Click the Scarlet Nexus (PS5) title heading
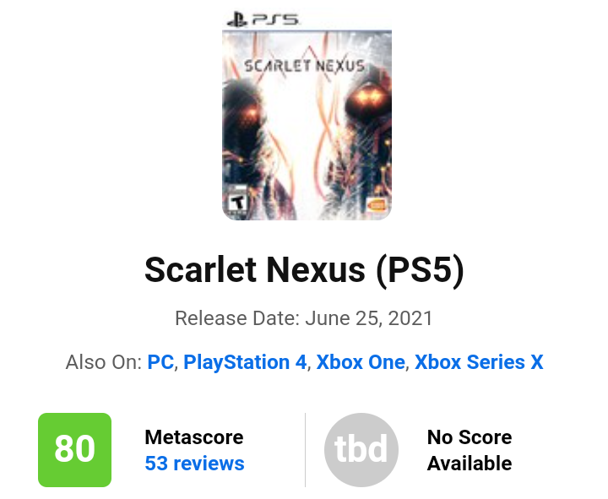 [x=304, y=269]
